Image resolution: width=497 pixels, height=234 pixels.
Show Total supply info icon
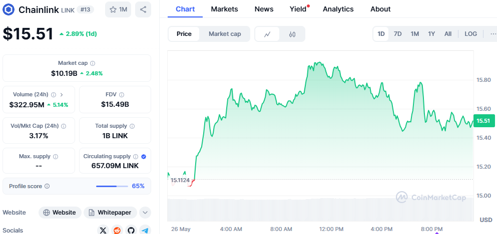[x=132, y=126]
